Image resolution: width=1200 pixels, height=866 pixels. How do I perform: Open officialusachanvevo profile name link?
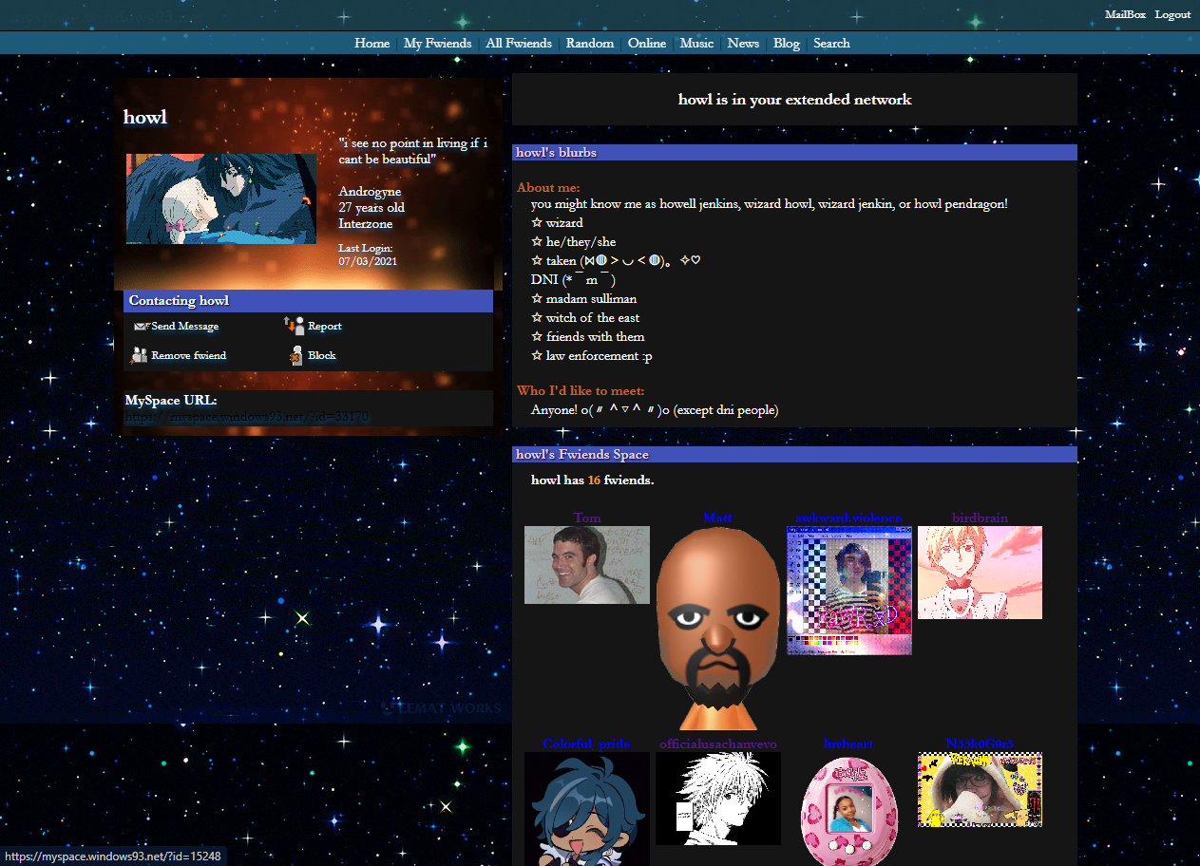718,744
